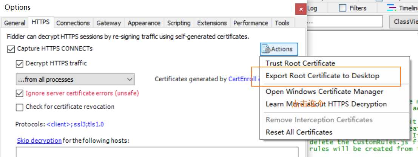Select the Performance tab
This screenshot has height=157, width=418.
coord(251,23)
